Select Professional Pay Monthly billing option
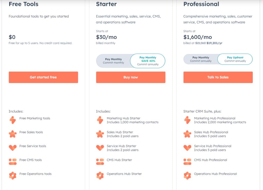Image resolution: width=263 pixels, height=190 pixels. pyautogui.click(x=201, y=59)
